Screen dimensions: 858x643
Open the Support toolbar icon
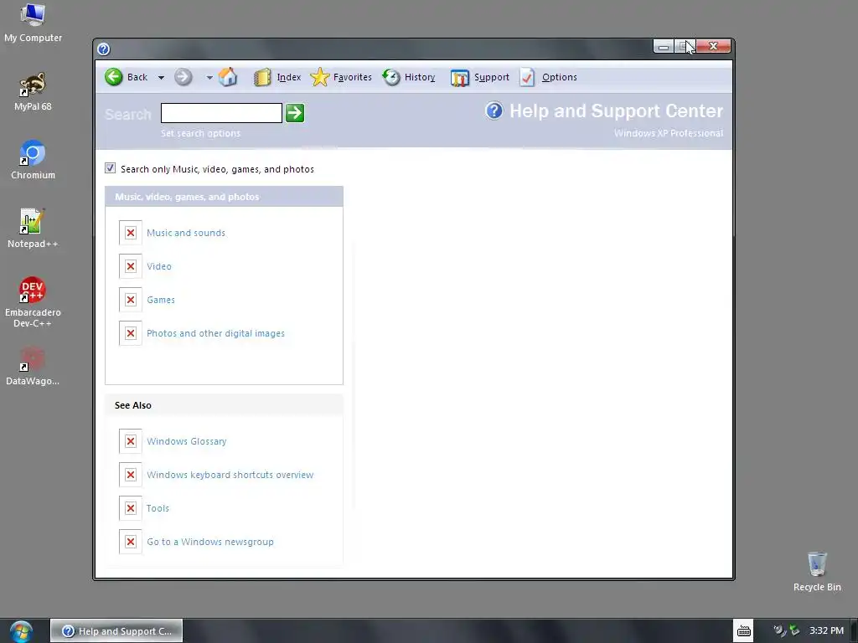point(460,78)
